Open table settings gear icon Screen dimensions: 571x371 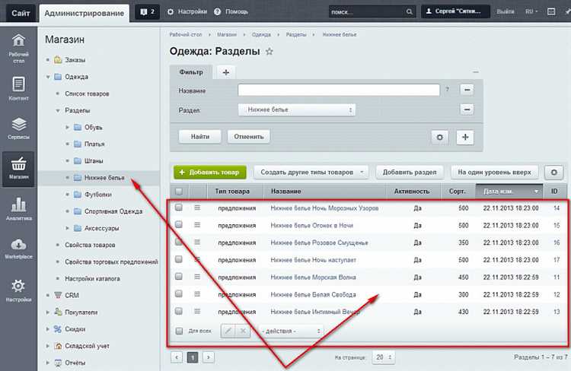554,172
